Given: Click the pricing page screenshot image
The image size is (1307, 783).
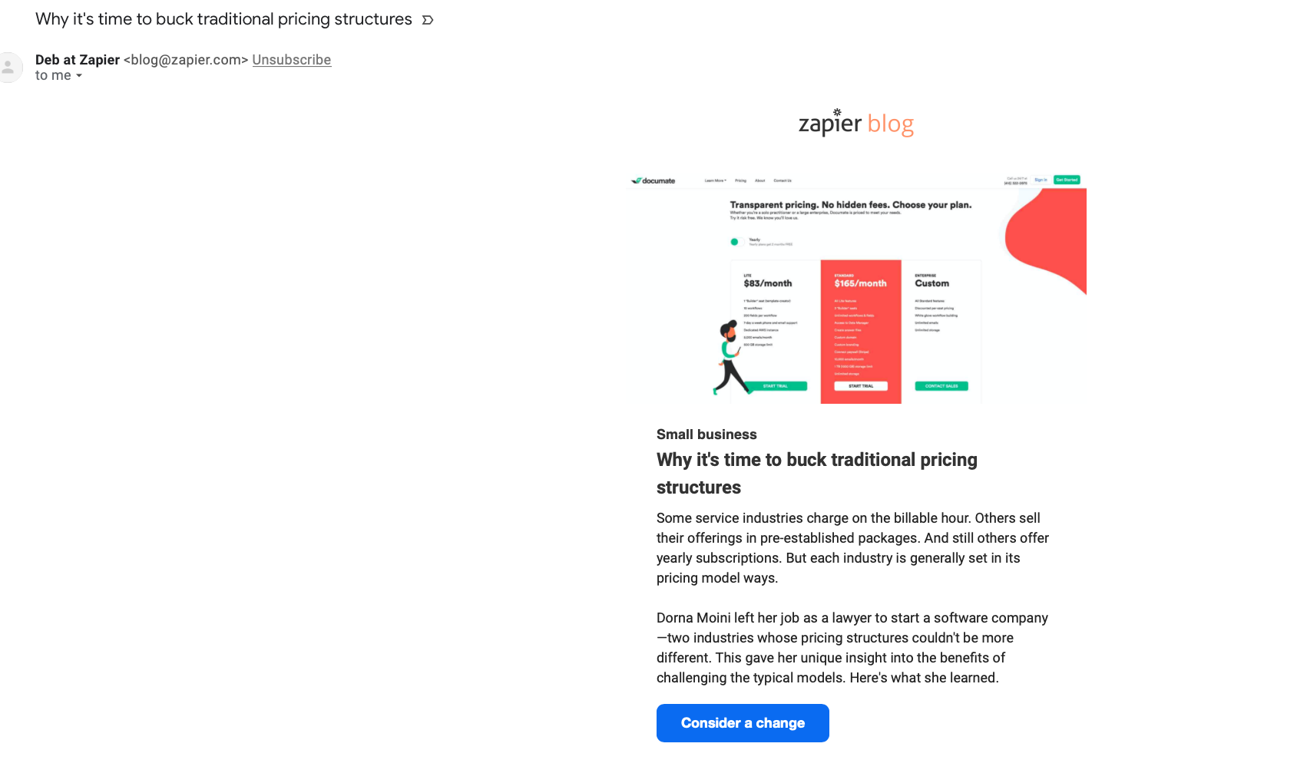Looking at the screenshot, I should point(858,288).
